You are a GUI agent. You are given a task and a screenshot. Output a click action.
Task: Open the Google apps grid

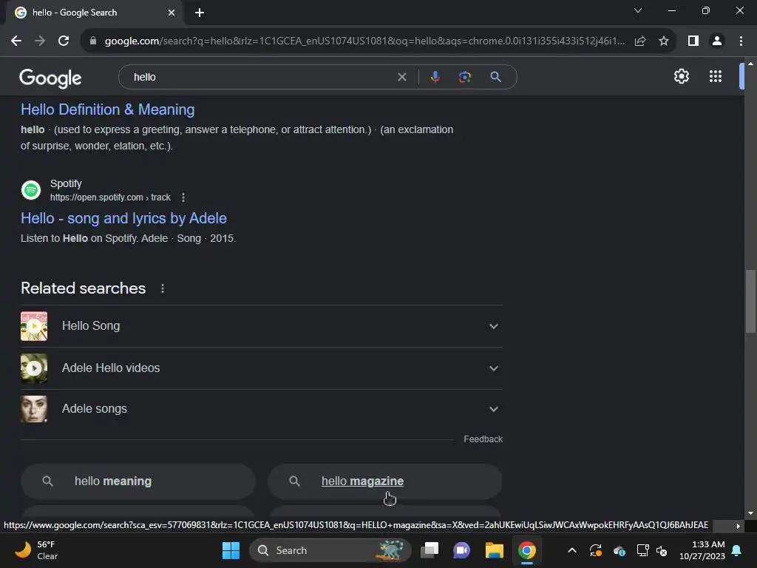click(x=716, y=76)
